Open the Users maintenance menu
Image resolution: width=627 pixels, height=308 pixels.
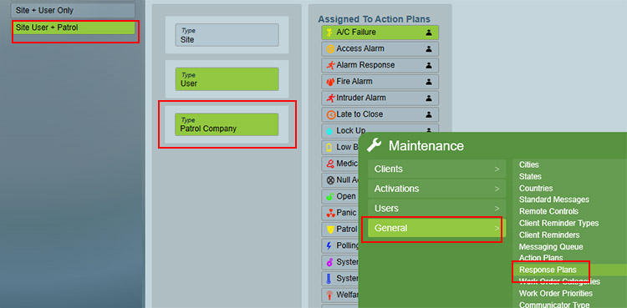click(437, 209)
